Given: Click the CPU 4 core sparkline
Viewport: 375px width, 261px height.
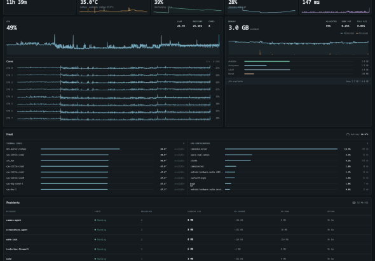Looking at the screenshot, I should [114, 97].
